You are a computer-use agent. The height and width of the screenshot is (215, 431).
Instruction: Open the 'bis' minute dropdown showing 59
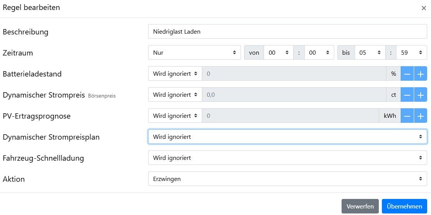(x=411, y=53)
